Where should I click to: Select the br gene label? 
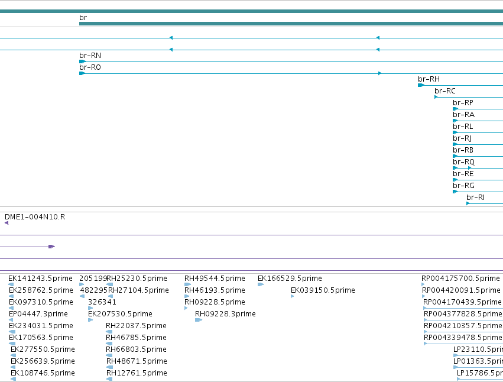tap(83, 18)
